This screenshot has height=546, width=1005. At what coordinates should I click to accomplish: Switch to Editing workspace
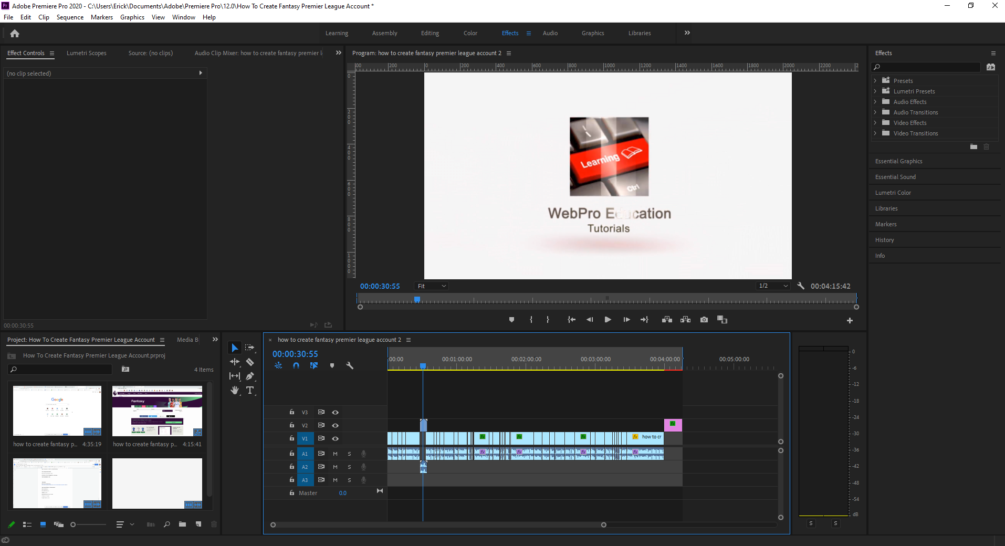coord(430,33)
